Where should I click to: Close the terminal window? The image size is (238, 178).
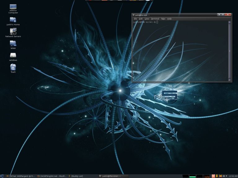coord(228,15)
